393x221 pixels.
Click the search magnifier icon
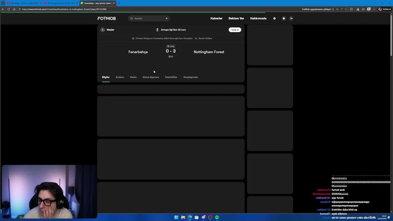[131, 18]
